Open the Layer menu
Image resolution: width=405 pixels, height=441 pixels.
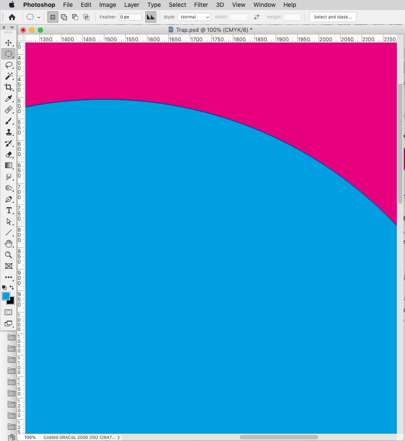tap(132, 5)
